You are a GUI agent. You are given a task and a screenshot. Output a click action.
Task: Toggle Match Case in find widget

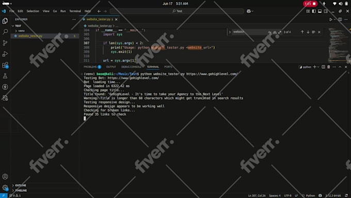click(270, 32)
